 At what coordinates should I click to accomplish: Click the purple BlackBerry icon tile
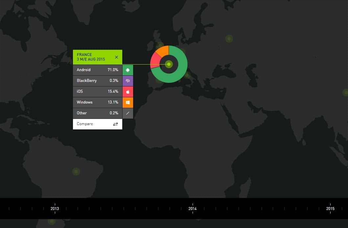(x=128, y=81)
